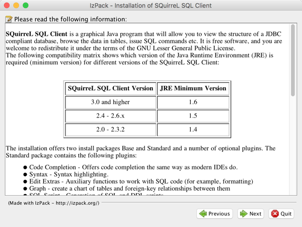302x227 pixels.
Task: Close the installer window with red button
Action: [x=7, y=6]
